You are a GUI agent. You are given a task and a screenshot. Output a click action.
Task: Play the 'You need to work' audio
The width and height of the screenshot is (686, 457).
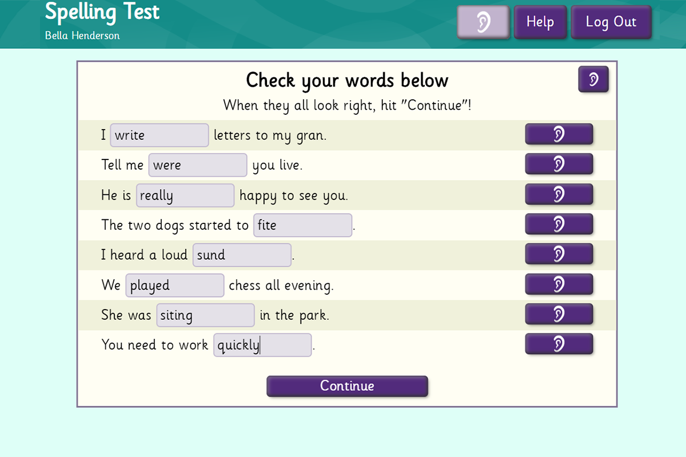(559, 344)
